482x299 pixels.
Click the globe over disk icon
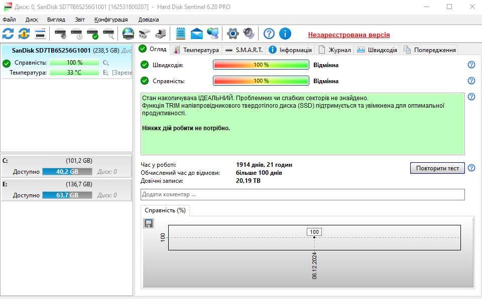tap(128, 34)
